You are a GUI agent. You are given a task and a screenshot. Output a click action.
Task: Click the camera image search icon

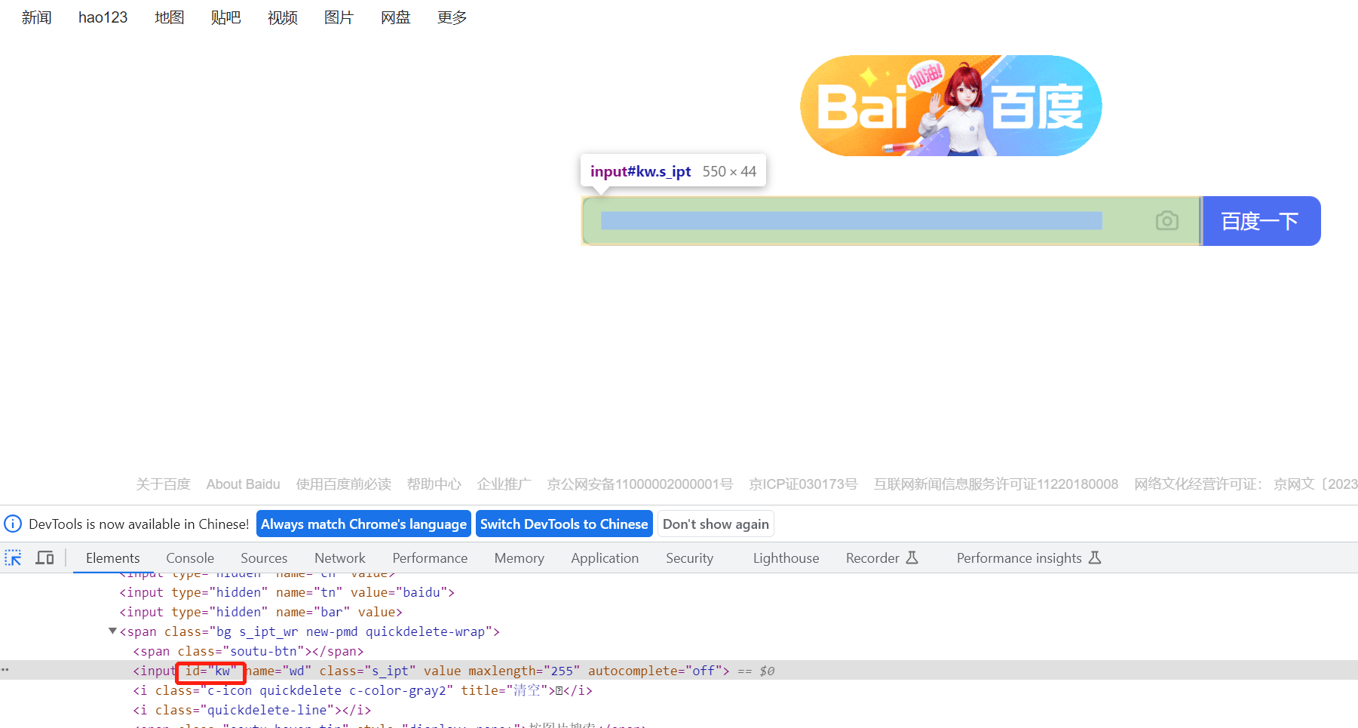tap(1166, 220)
